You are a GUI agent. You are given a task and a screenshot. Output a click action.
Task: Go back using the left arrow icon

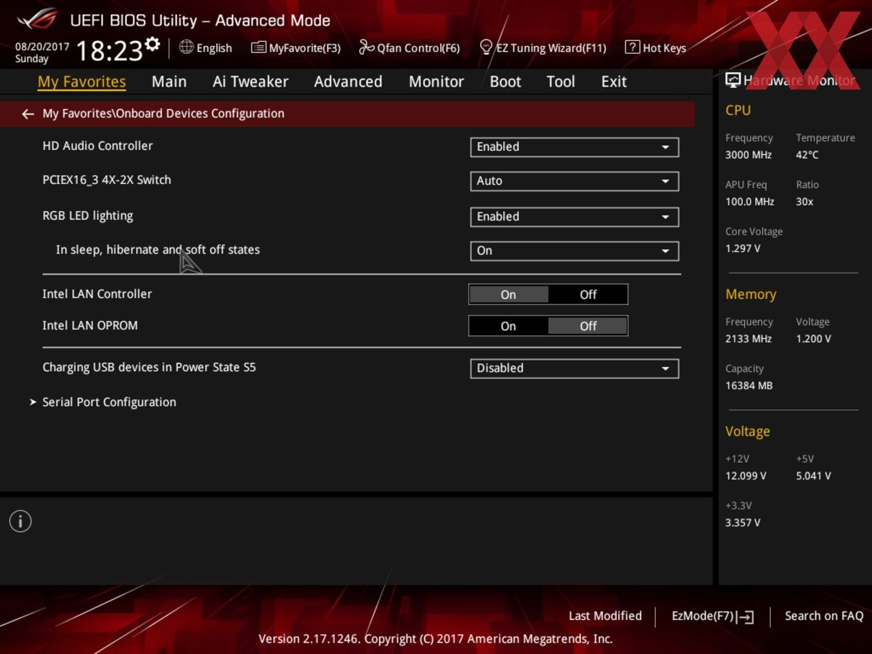click(28, 113)
